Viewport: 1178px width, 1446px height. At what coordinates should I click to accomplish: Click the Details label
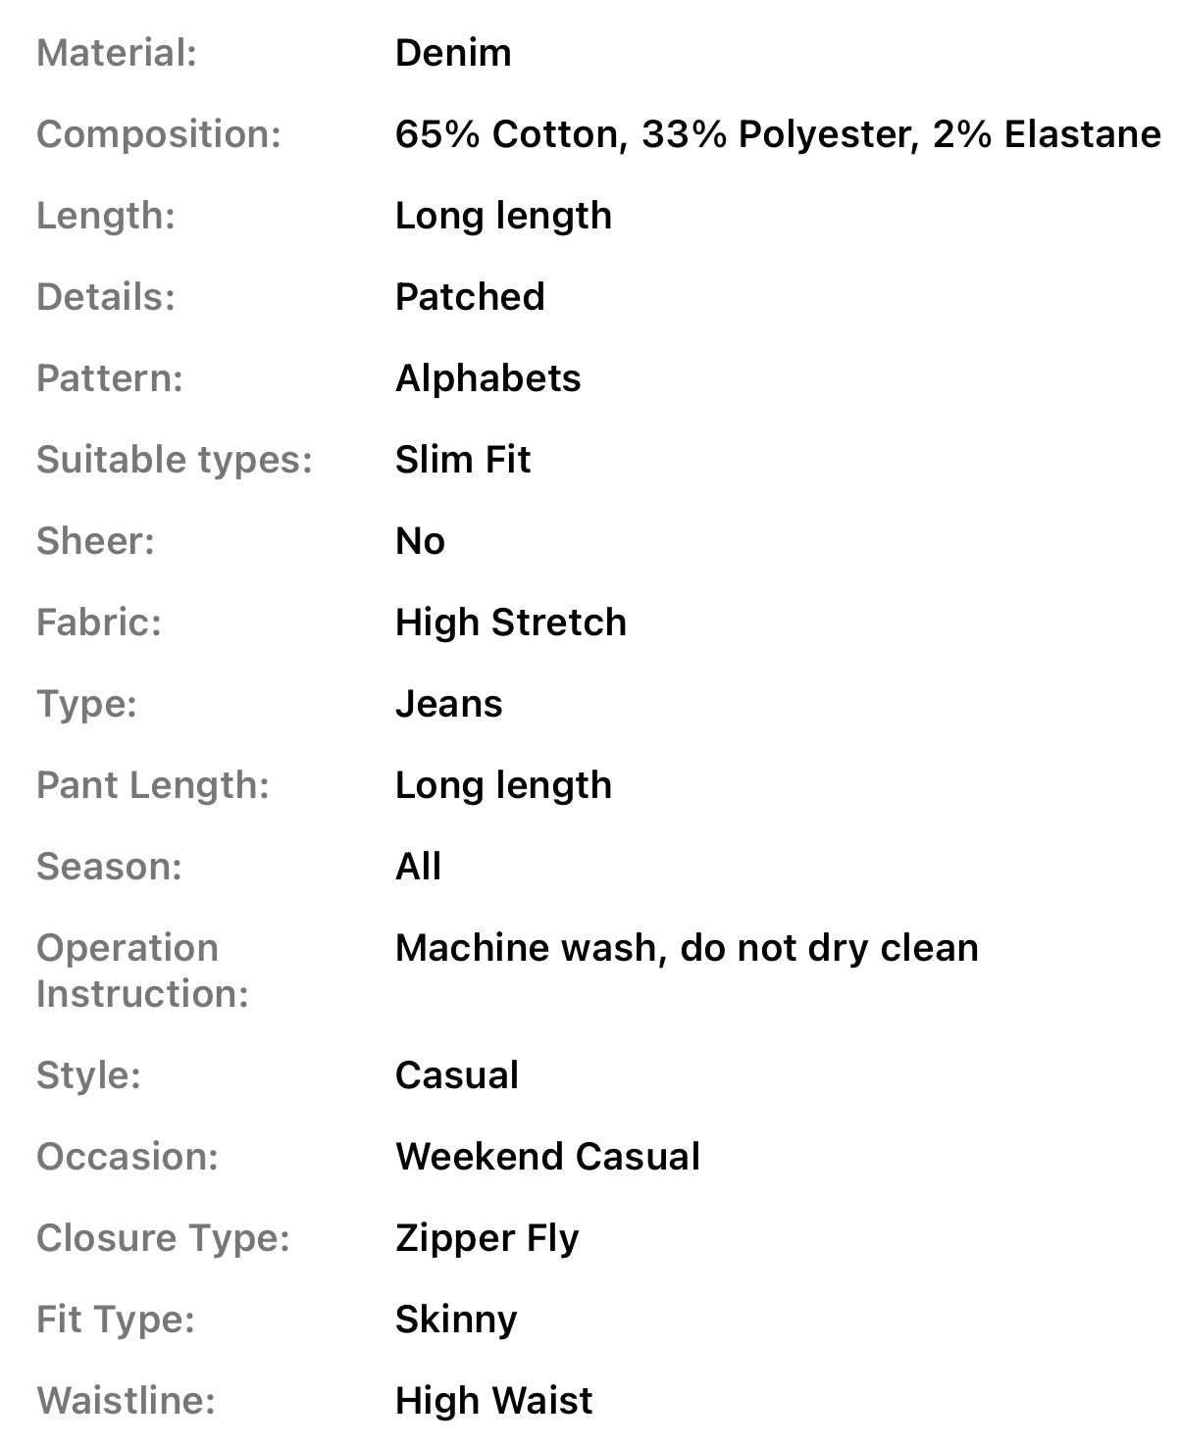(106, 297)
